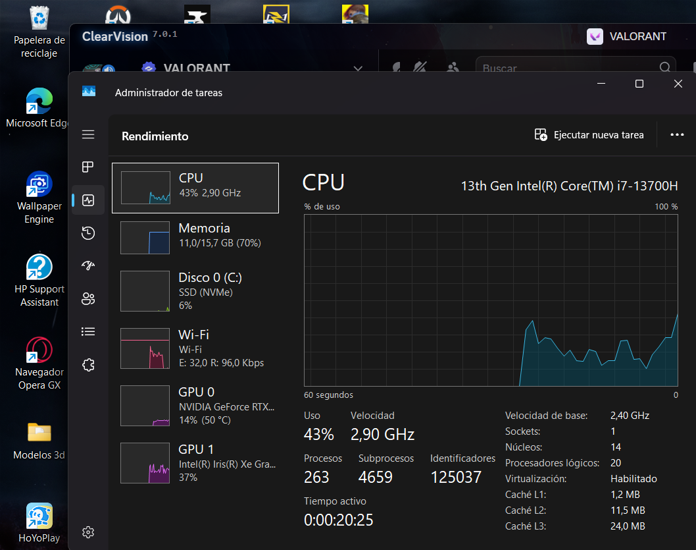This screenshot has height=550, width=696.
Task: Click the Task Manager app icon in title bar
Action: click(89, 92)
